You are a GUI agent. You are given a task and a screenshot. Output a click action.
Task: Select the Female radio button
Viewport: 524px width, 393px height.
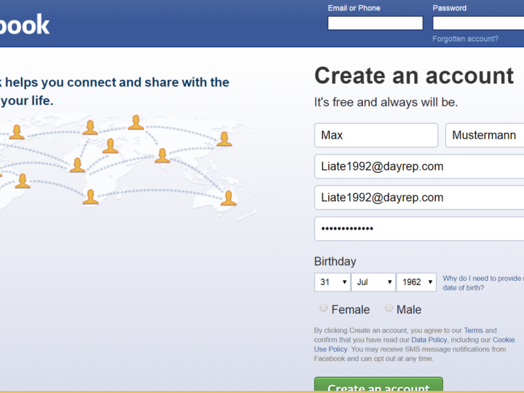click(x=324, y=308)
